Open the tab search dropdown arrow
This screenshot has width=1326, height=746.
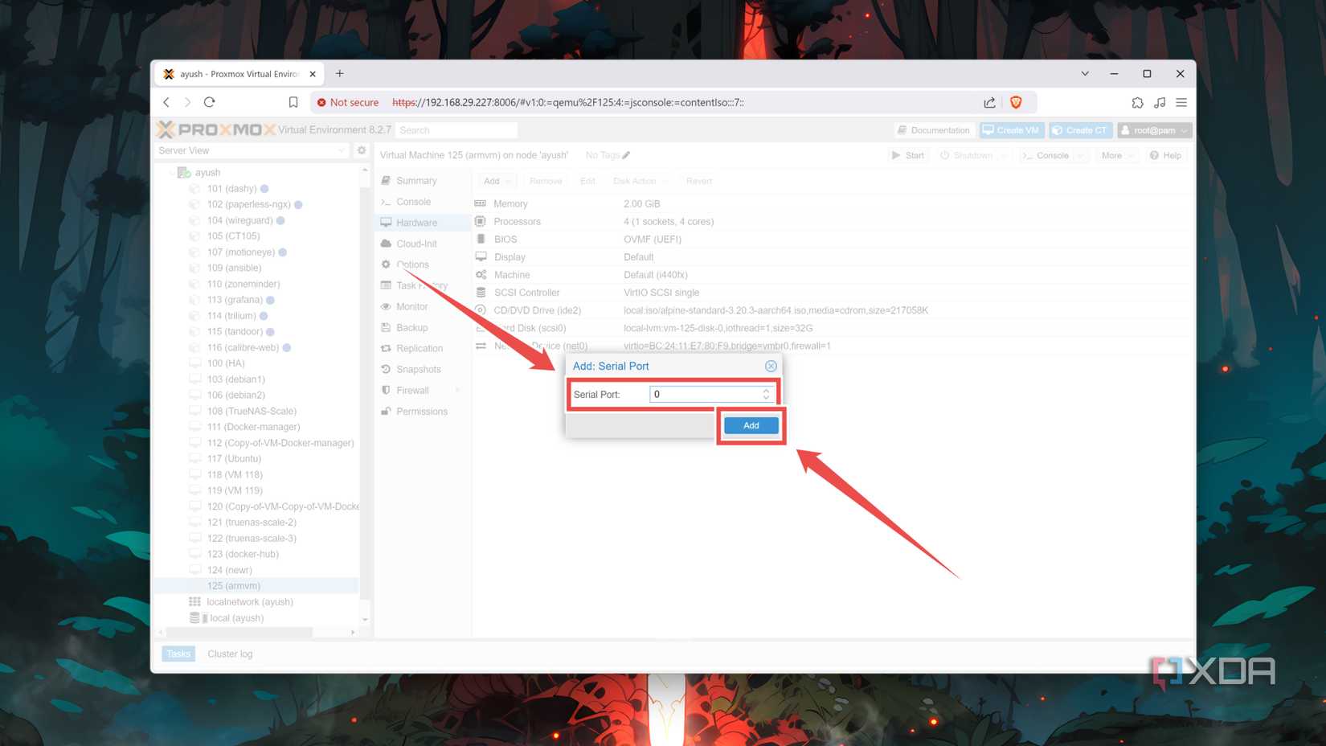(1085, 73)
